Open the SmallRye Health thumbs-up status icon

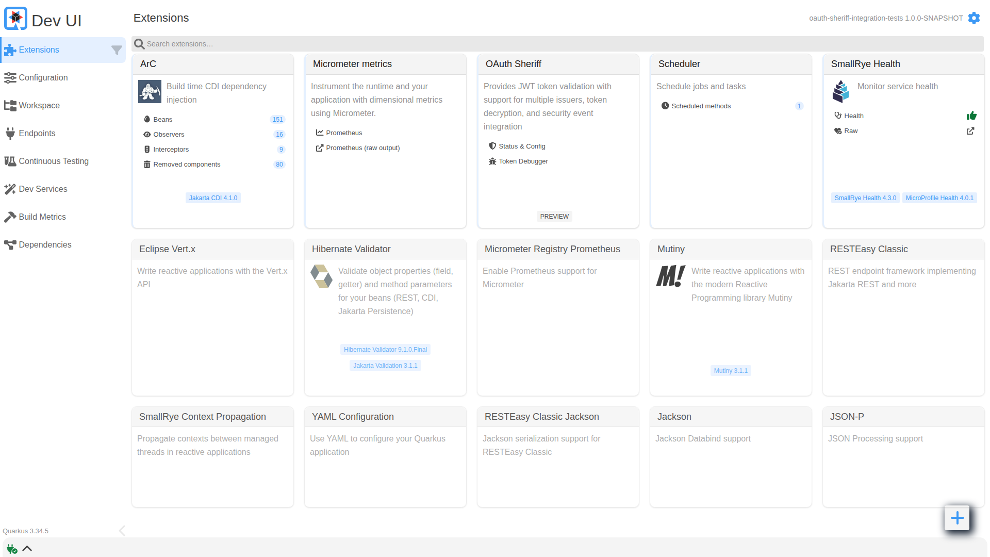pos(971,116)
